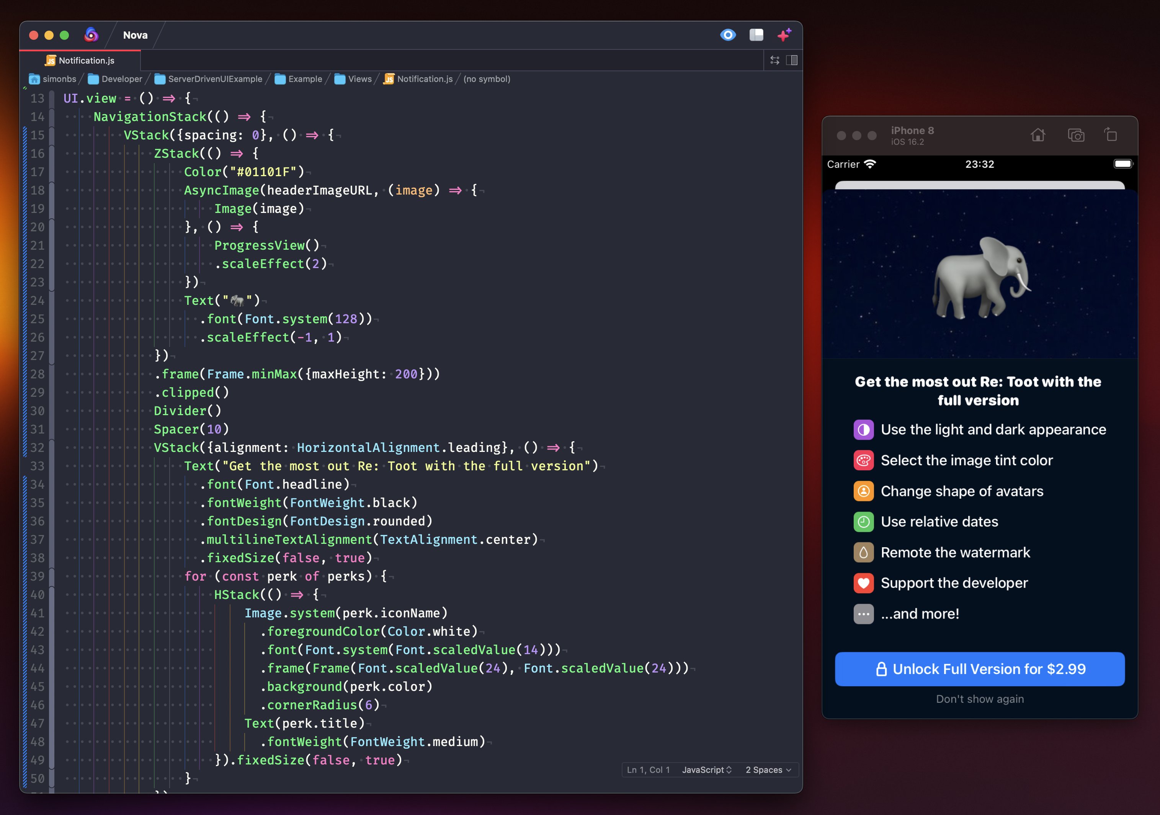Click the green clock relative dates icon
Screen dimensions: 1160x815
[x=863, y=521]
